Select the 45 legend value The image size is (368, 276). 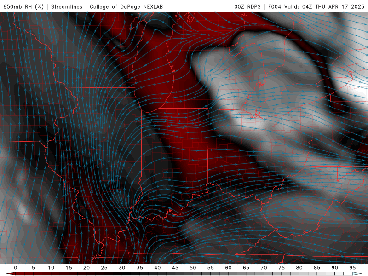click(175, 268)
